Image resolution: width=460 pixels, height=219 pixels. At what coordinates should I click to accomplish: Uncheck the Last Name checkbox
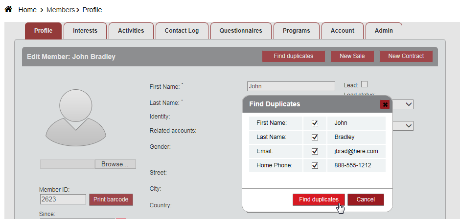pyautogui.click(x=315, y=137)
